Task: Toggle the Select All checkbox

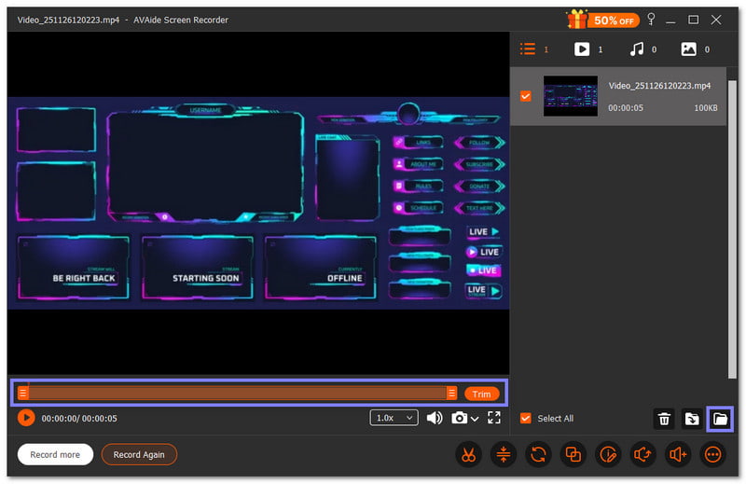Action: [x=526, y=419]
